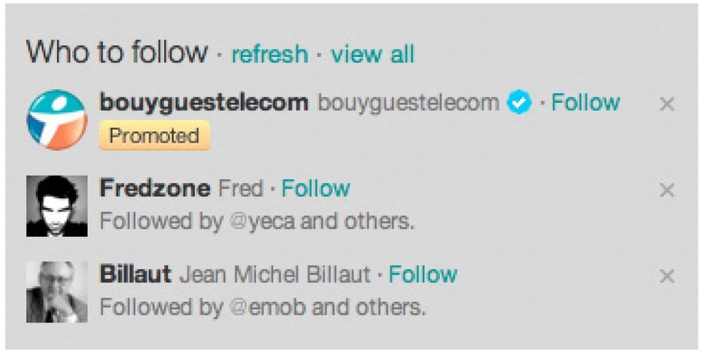Follow Jean Michel Billaut

(423, 274)
